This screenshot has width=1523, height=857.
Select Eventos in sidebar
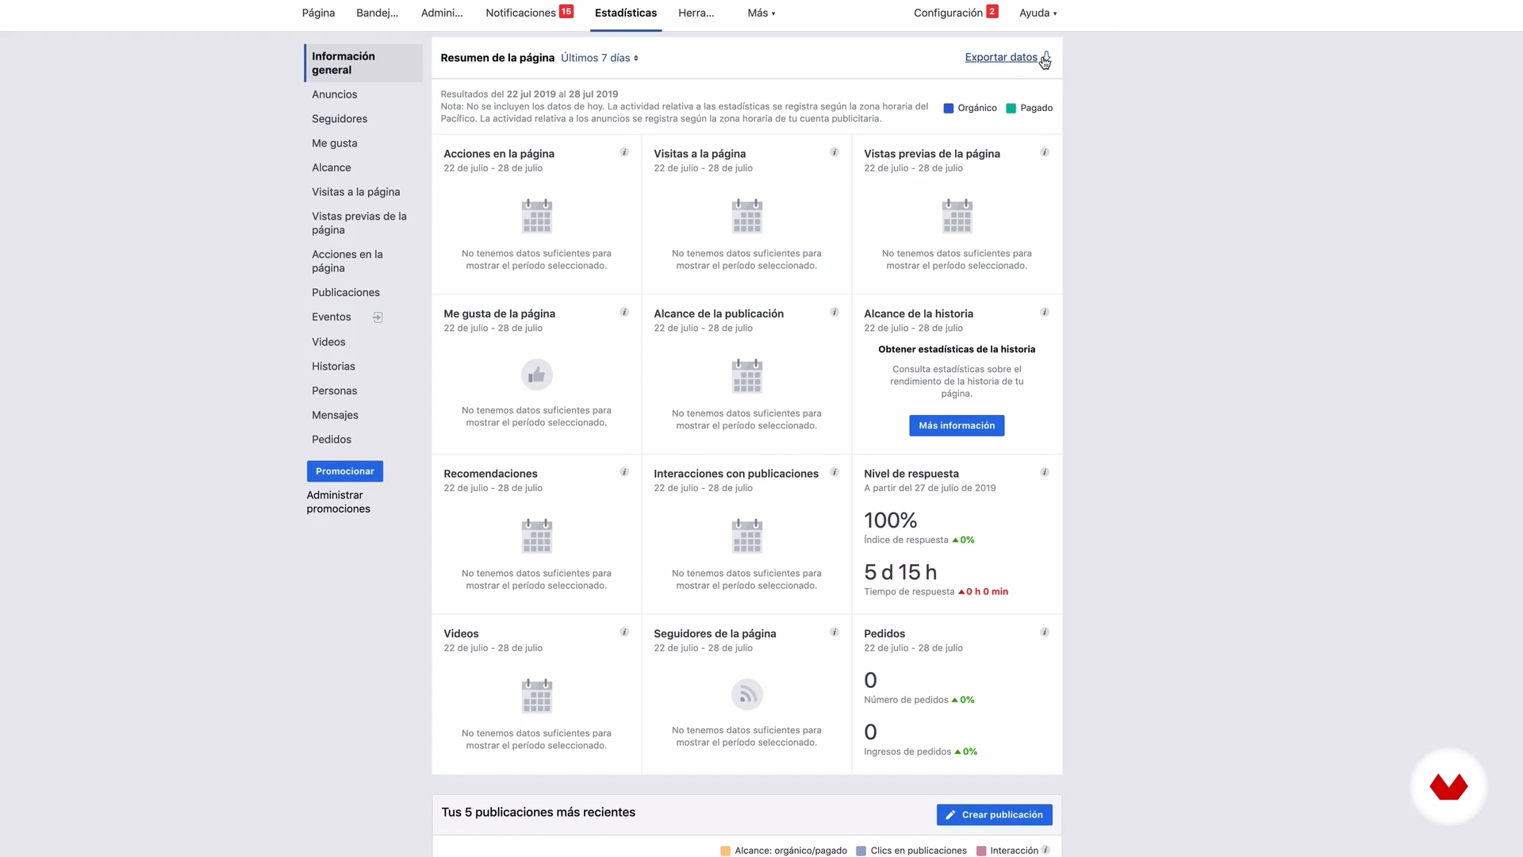point(332,317)
